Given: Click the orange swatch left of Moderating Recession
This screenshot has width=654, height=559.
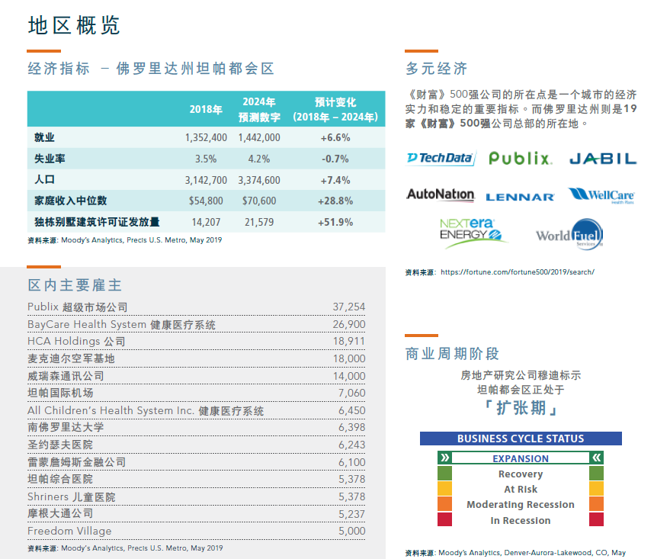Looking at the screenshot, I should (x=445, y=504).
